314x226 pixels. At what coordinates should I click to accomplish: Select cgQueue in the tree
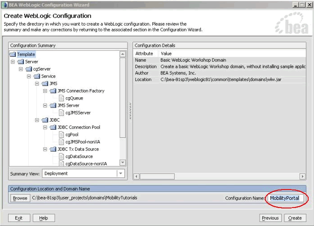[74, 98]
